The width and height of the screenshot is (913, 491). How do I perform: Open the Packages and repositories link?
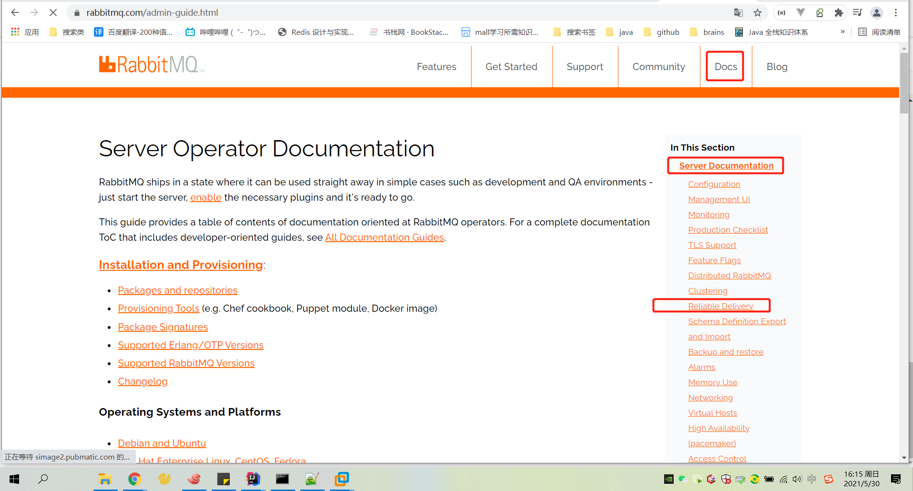177,290
